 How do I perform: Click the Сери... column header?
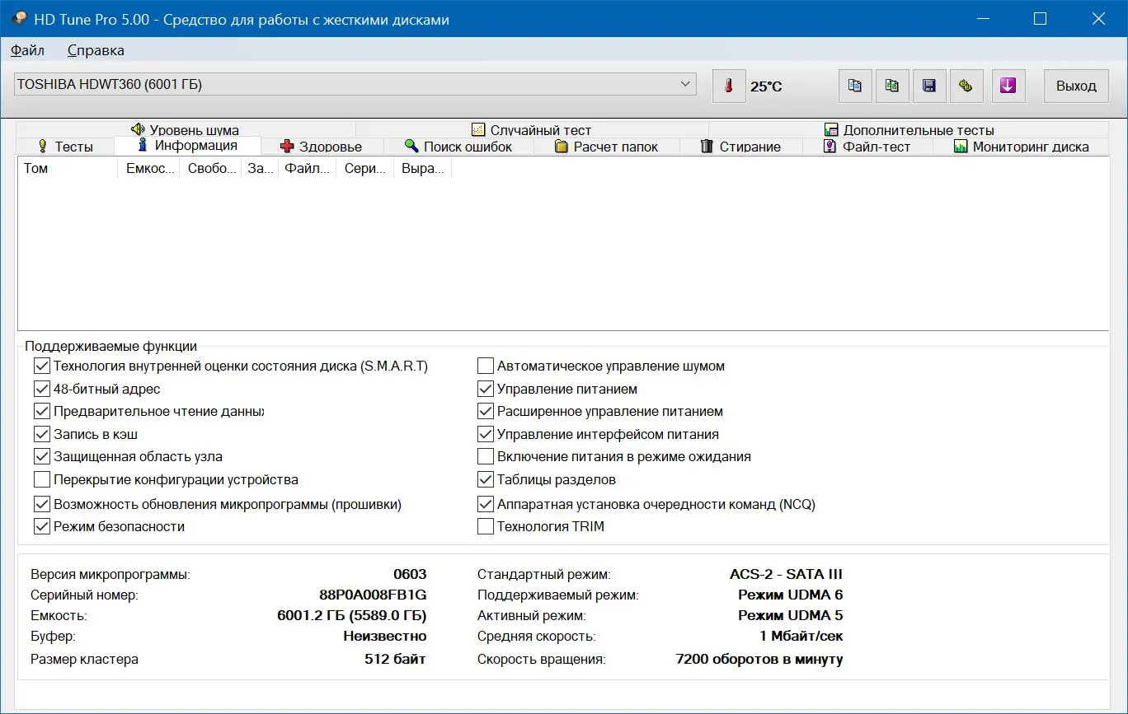(x=364, y=169)
